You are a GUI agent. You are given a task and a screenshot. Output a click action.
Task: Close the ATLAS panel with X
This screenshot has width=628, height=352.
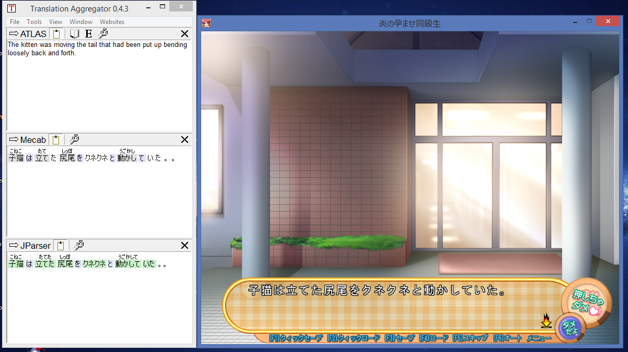pos(184,34)
